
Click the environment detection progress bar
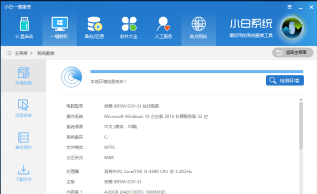tap(196, 71)
